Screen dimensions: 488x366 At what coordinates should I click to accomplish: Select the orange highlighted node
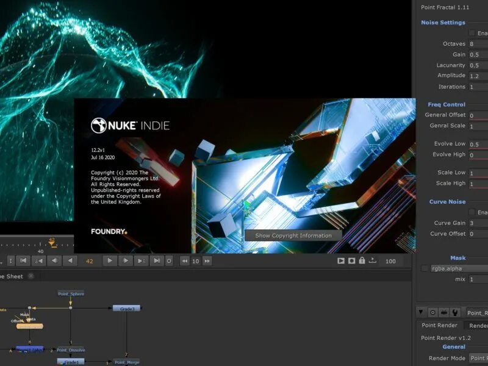29,326
